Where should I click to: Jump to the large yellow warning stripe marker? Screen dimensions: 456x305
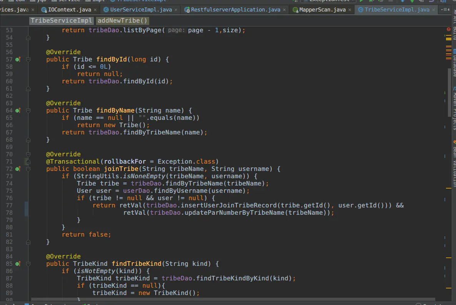tap(448, 39)
